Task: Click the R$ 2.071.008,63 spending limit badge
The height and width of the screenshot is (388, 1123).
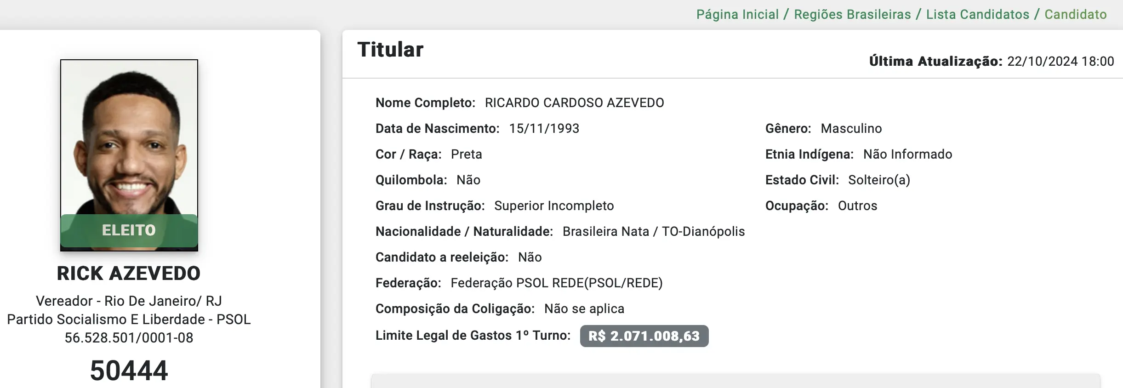Action: pos(644,336)
